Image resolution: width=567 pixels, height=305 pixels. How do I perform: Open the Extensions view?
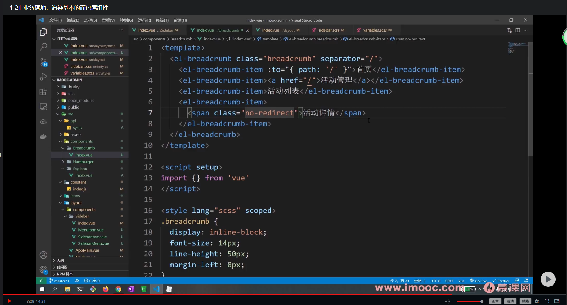[x=43, y=92]
